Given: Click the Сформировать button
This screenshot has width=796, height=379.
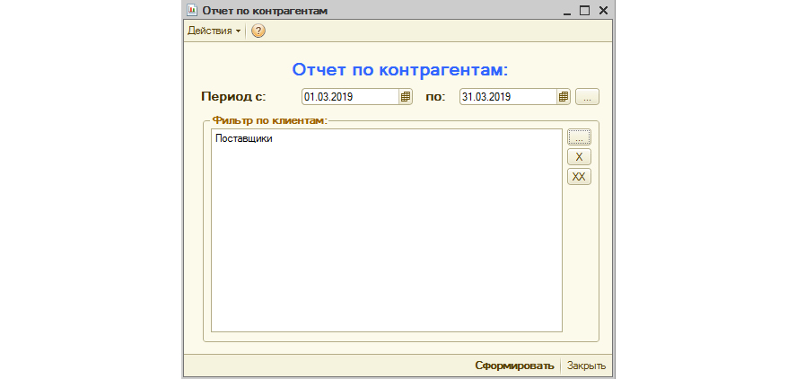Looking at the screenshot, I should 514,366.
